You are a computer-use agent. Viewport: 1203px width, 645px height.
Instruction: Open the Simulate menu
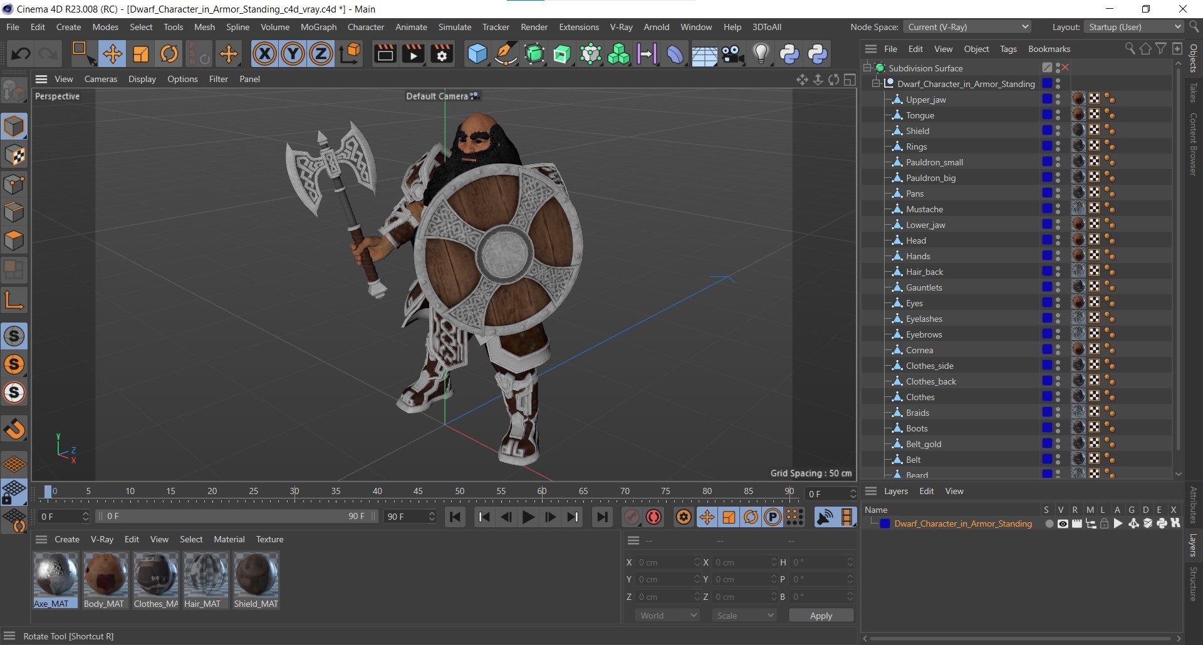click(454, 27)
